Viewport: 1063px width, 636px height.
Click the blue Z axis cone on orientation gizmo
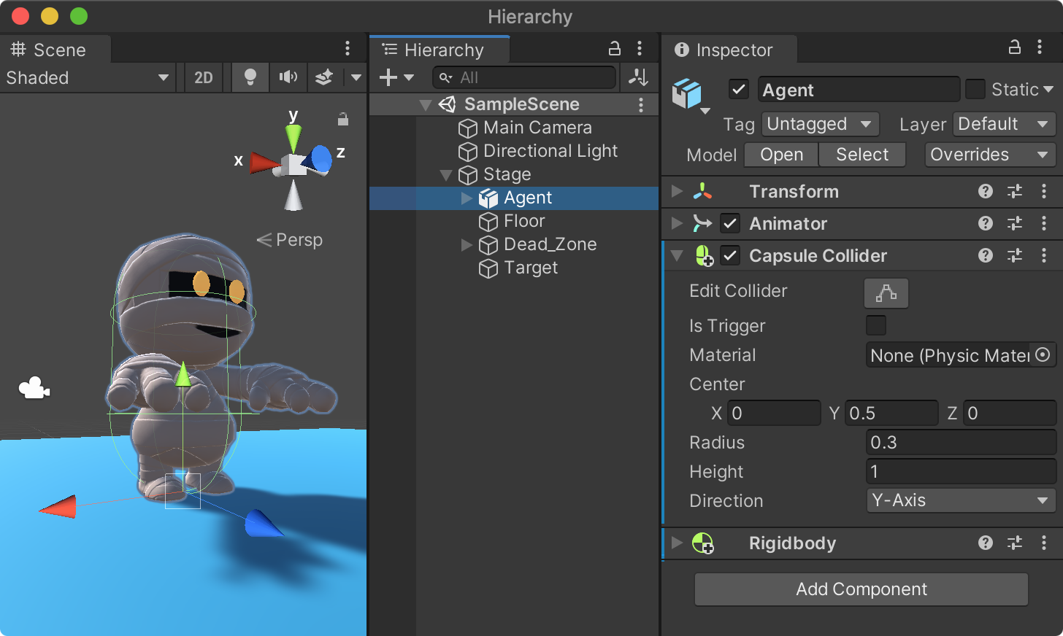point(319,159)
